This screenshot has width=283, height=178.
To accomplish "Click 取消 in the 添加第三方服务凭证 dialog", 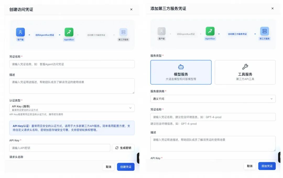I will (249, 166).
